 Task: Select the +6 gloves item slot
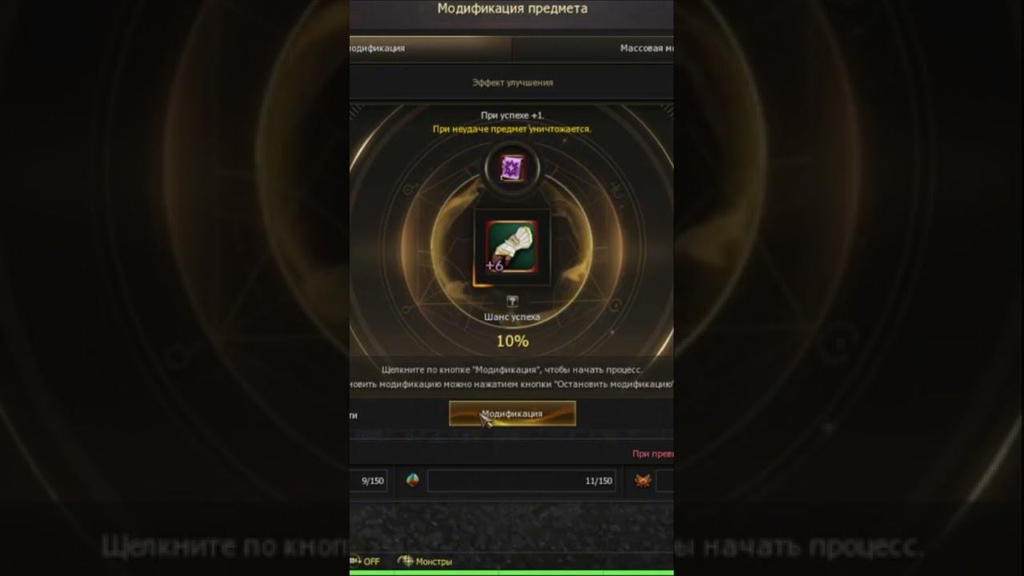[512, 248]
